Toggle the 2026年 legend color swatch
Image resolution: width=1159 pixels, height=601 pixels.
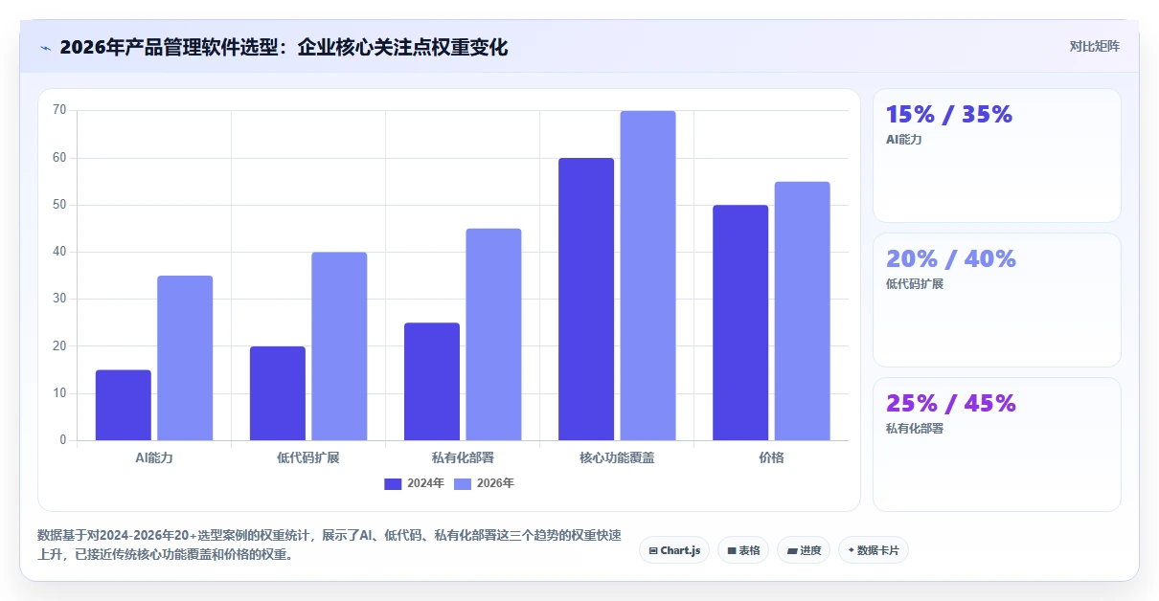pyautogui.click(x=463, y=483)
